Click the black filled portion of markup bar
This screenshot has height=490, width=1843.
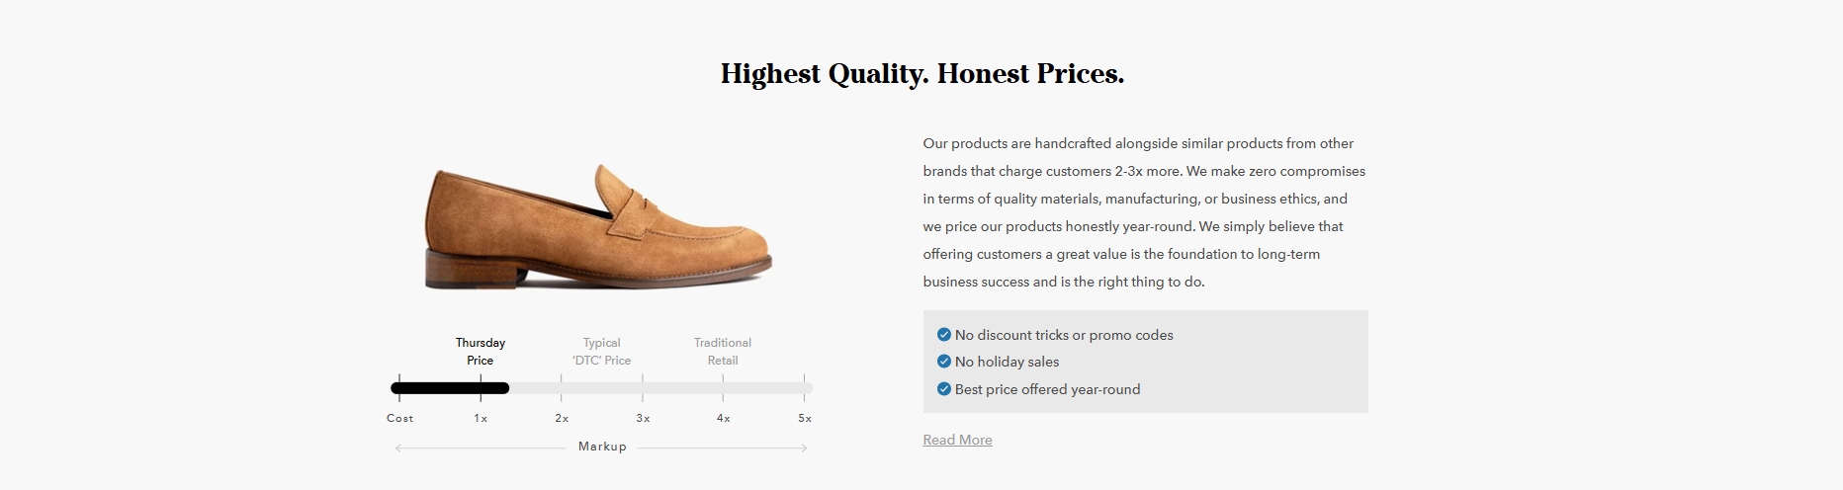(450, 388)
